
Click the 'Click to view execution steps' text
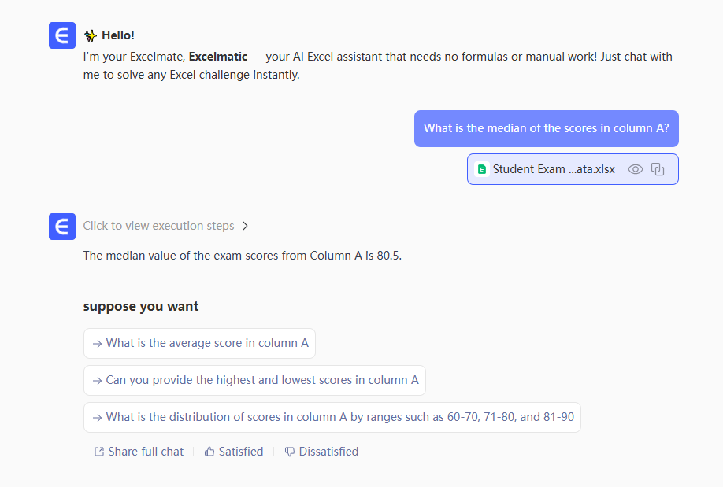coord(158,226)
